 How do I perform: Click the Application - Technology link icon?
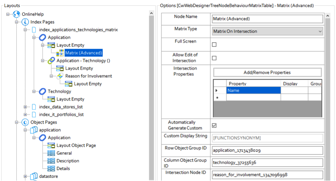click(51, 61)
